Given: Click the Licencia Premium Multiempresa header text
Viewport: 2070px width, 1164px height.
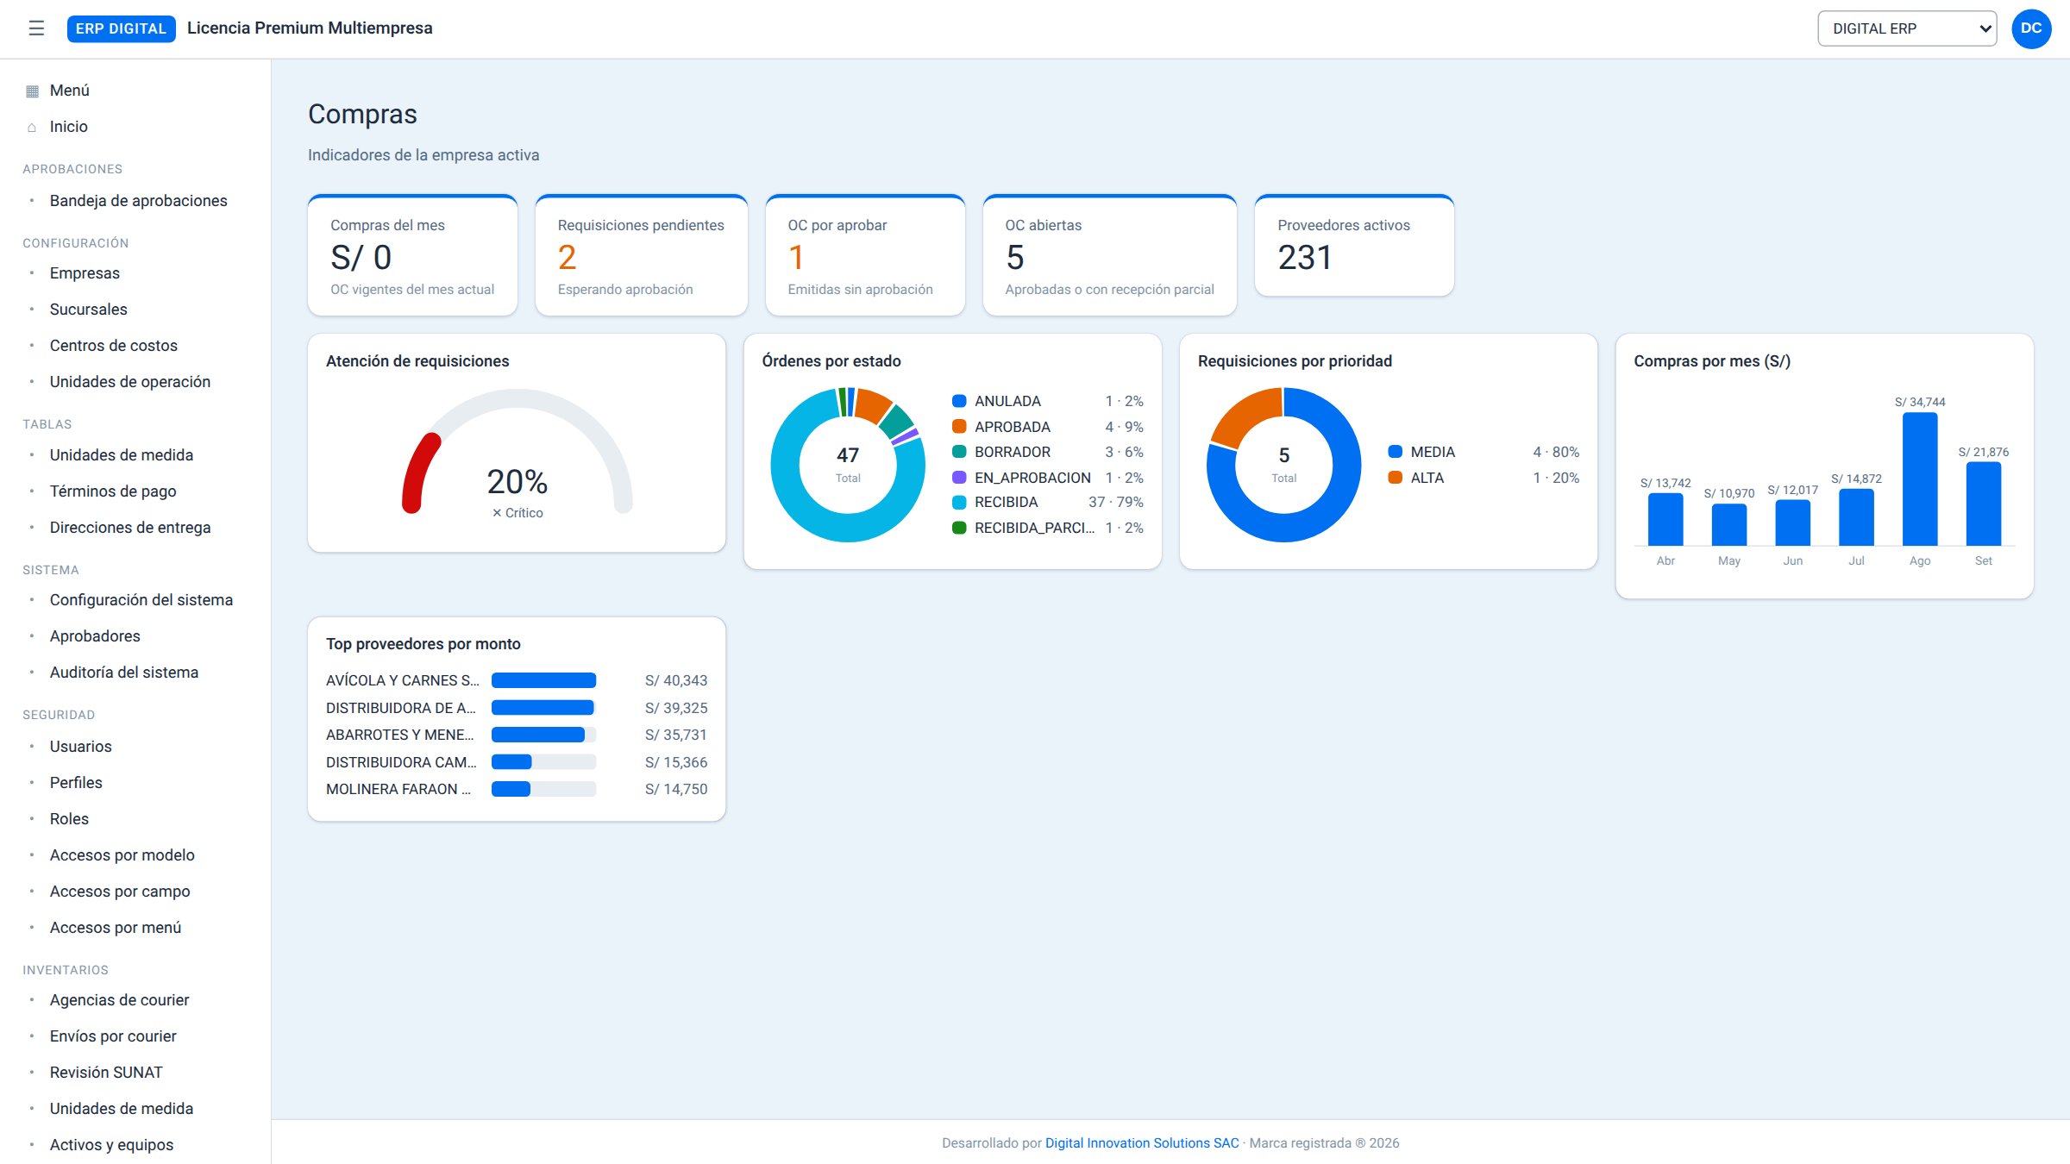Looking at the screenshot, I should click(310, 28).
